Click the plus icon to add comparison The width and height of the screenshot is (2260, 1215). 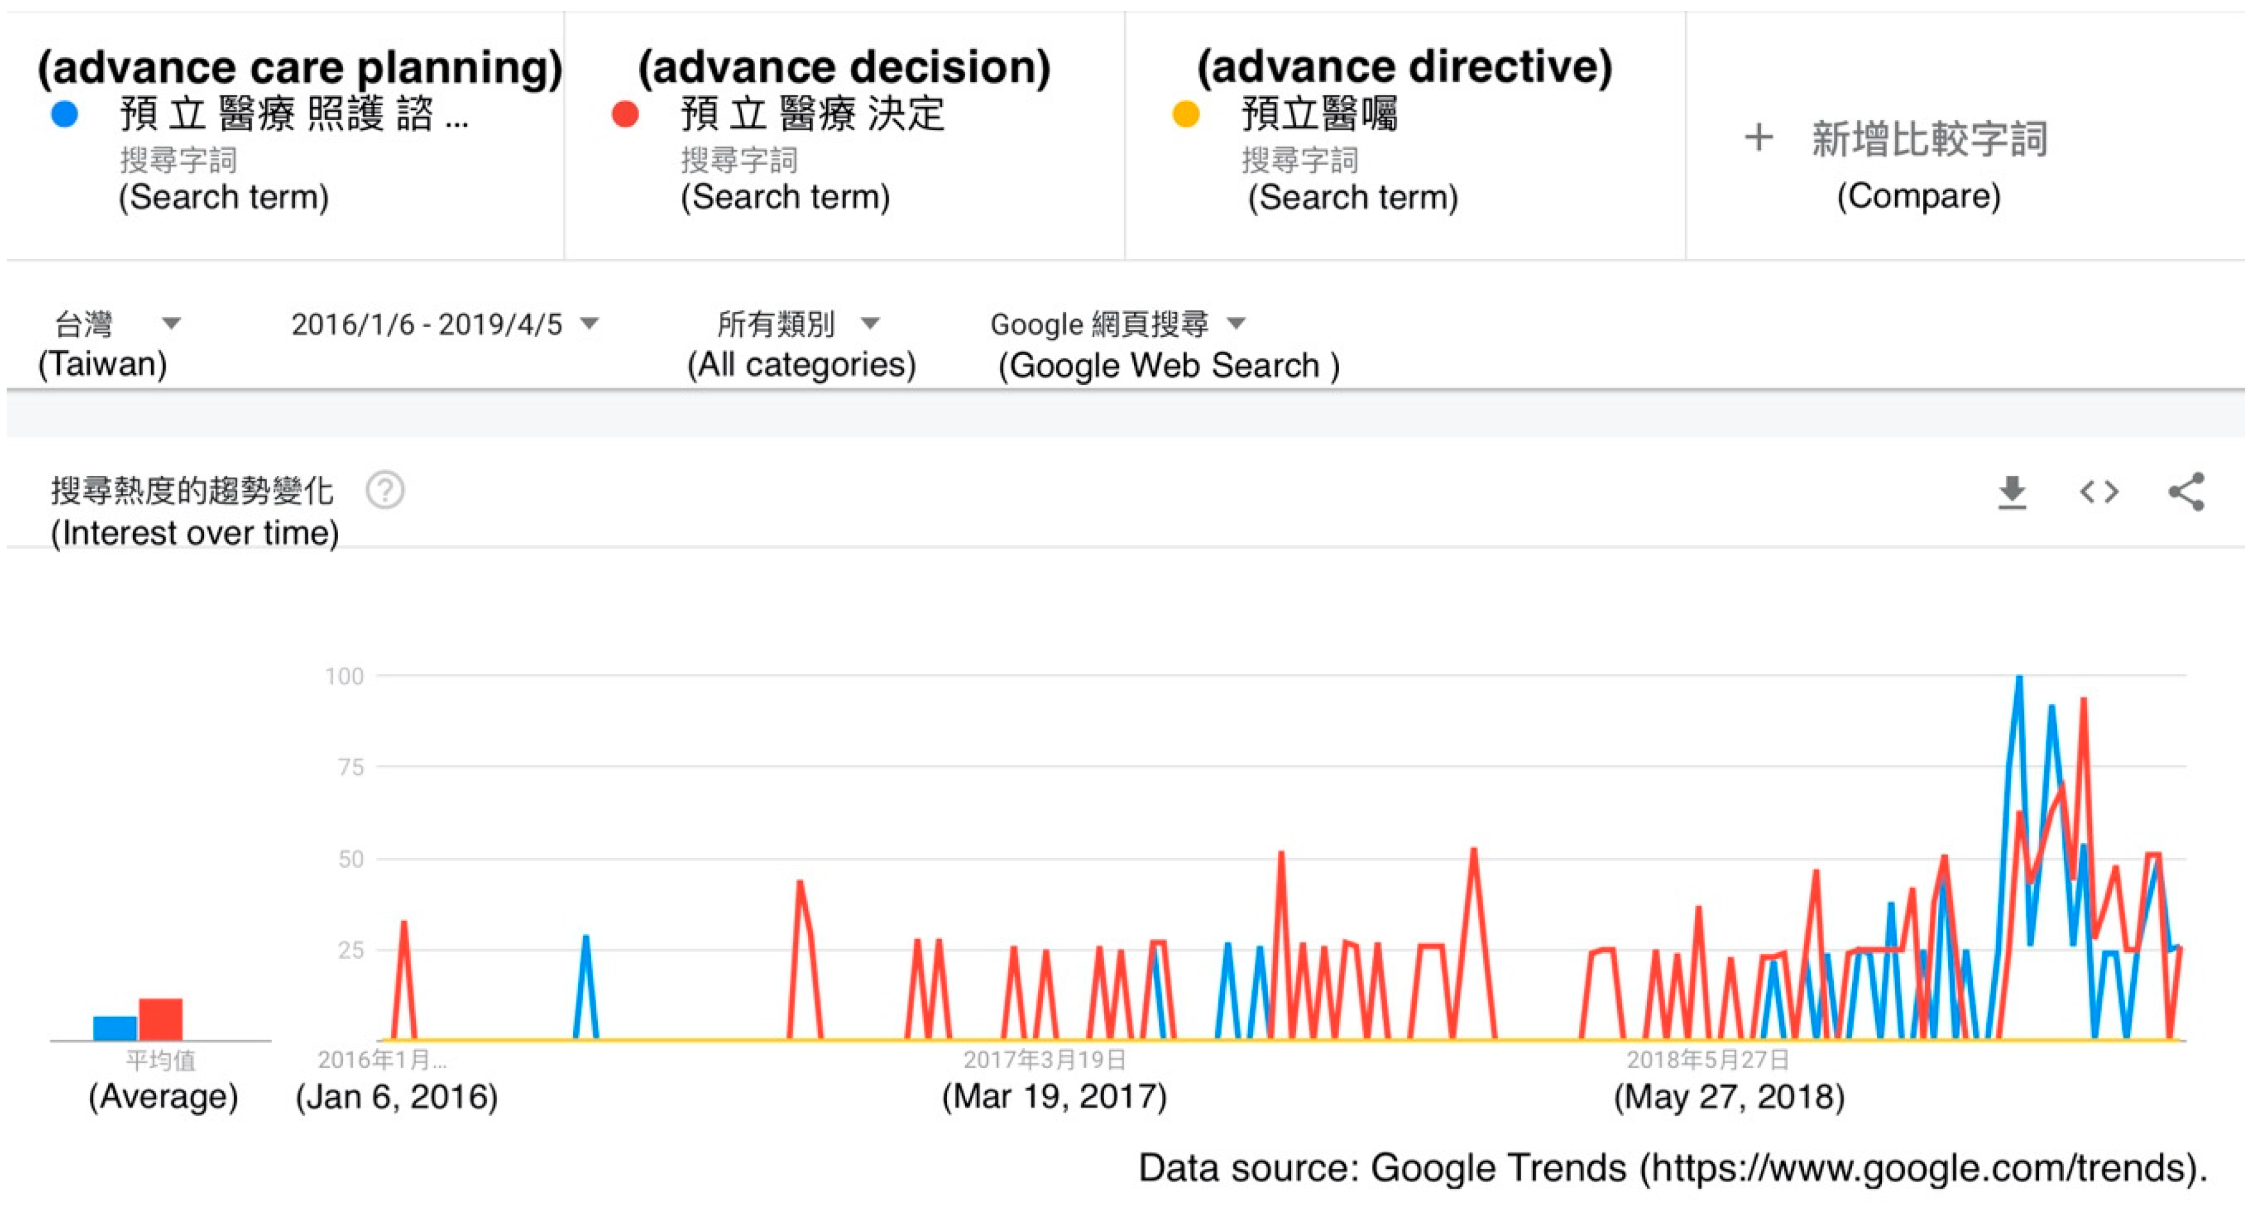coord(1758,138)
